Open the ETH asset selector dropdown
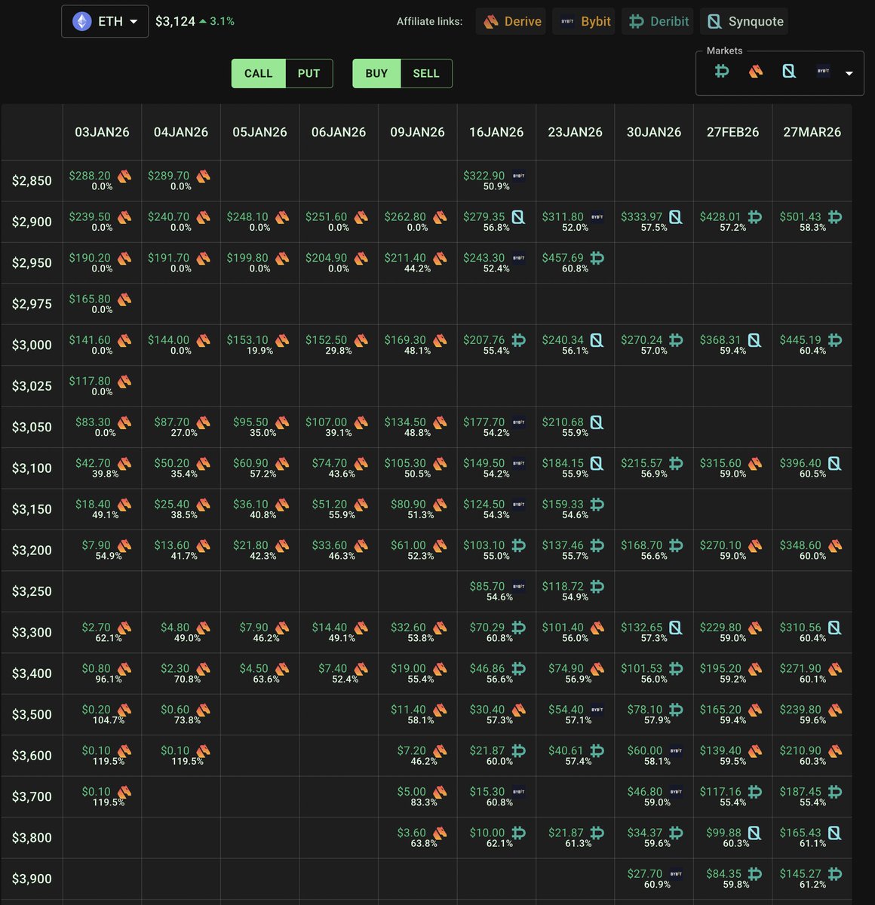875x905 pixels. click(105, 21)
